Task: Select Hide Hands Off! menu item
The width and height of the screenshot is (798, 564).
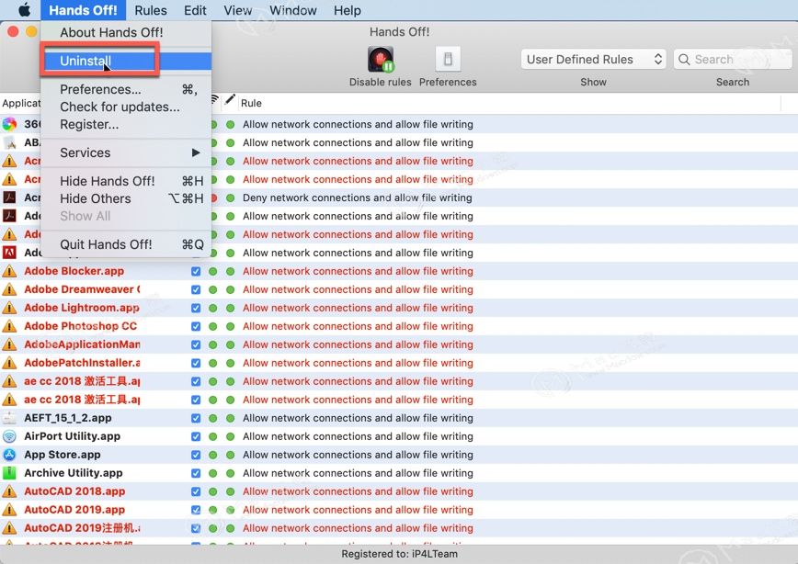Action: click(126, 181)
